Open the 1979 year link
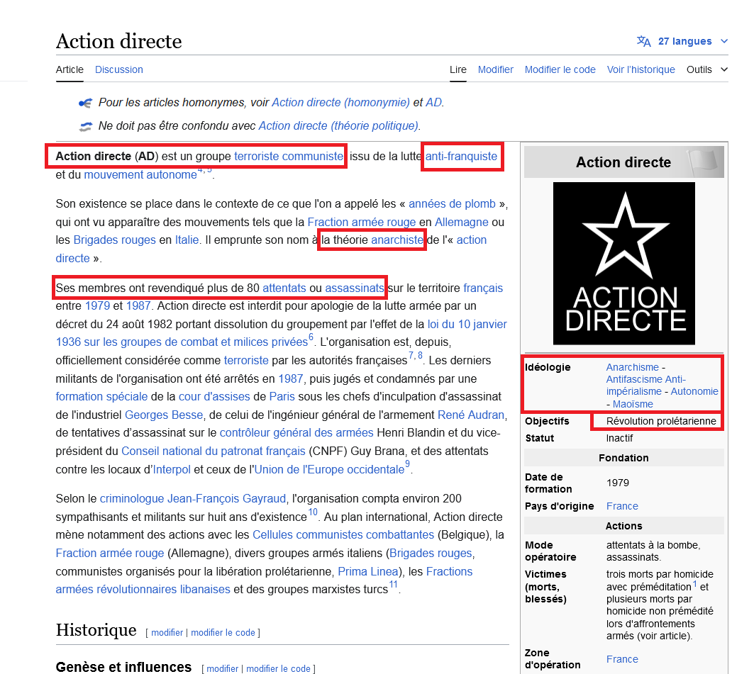The image size is (732, 674). coord(98,306)
